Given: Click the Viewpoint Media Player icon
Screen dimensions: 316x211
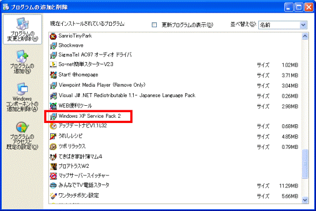Looking at the screenshot, I should [53, 86].
